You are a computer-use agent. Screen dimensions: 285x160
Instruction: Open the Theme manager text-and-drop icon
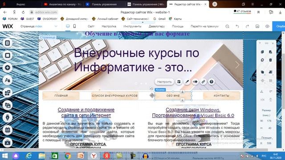(8, 80)
